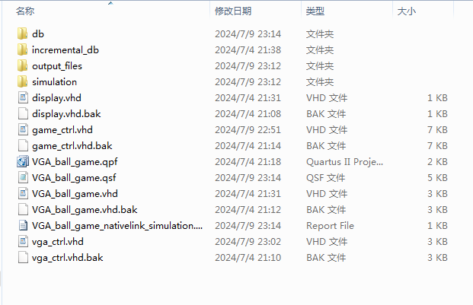Sort by the 修改日期 column header
473x305 pixels.
[233, 11]
